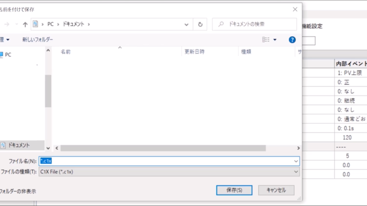The width and height of the screenshot is (367, 206).
Task: Expand the address bar history dropdown
Action: click(186, 24)
